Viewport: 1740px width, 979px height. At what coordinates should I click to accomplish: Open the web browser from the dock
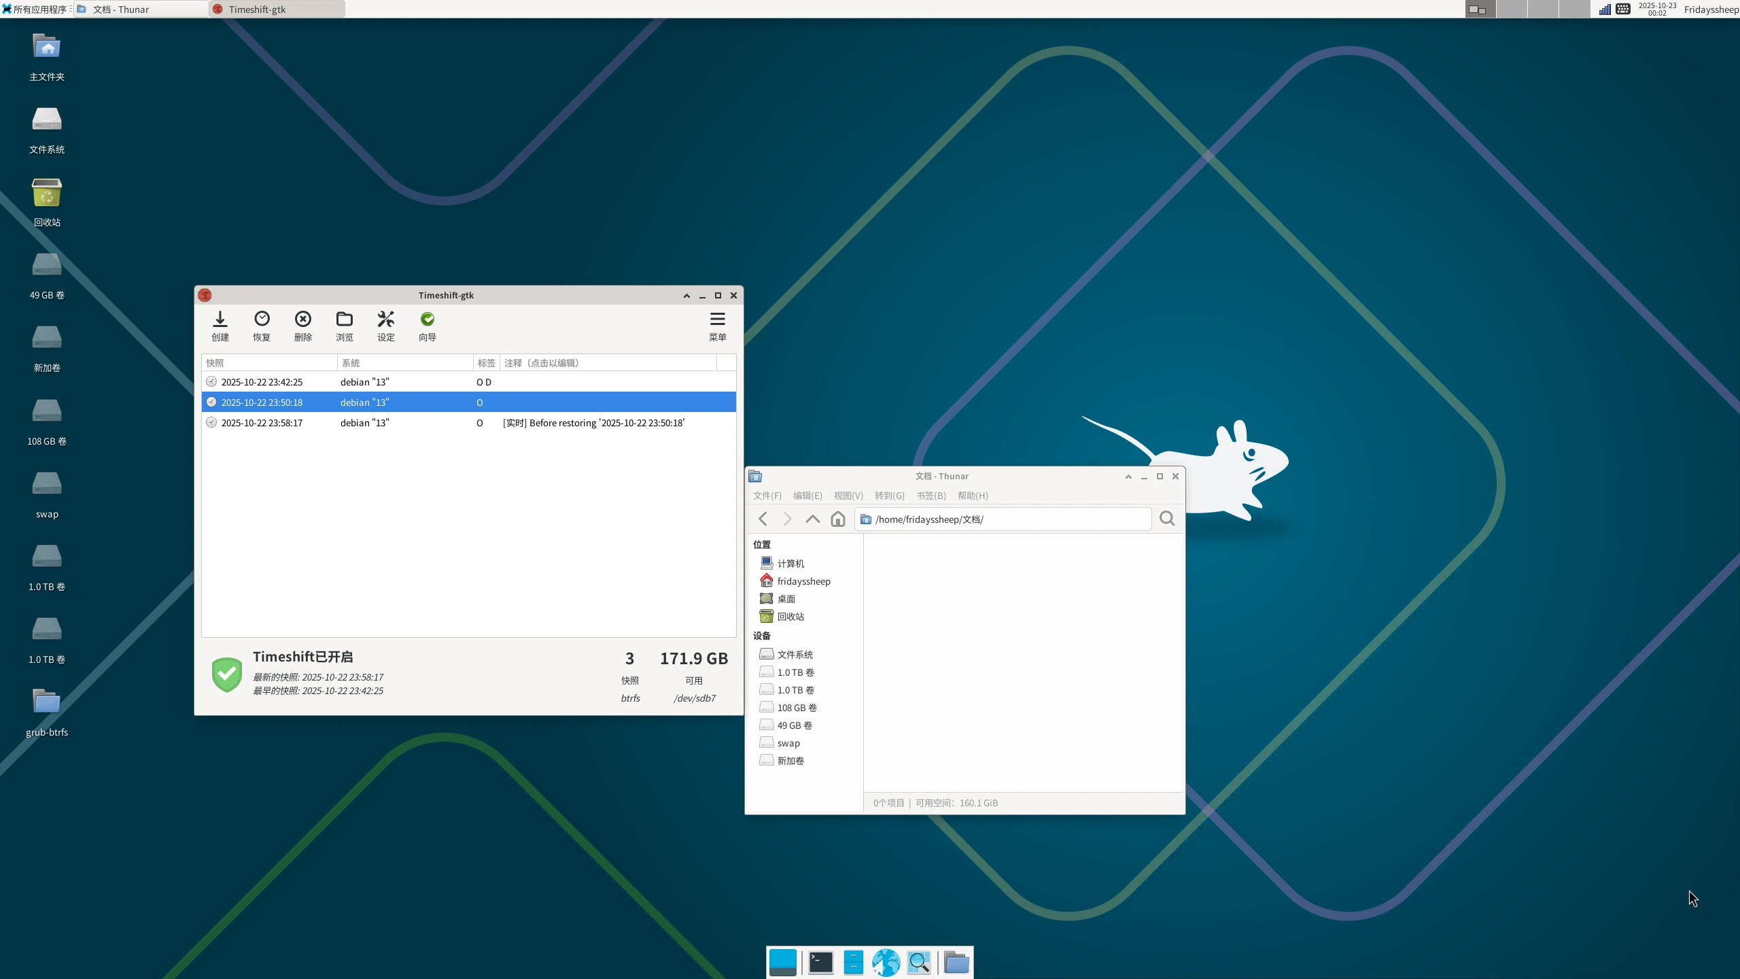tap(886, 962)
